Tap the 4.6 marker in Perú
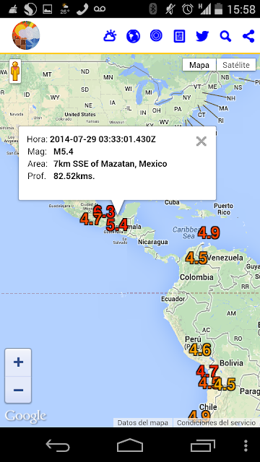The height and width of the screenshot is (462, 260). 200,349
